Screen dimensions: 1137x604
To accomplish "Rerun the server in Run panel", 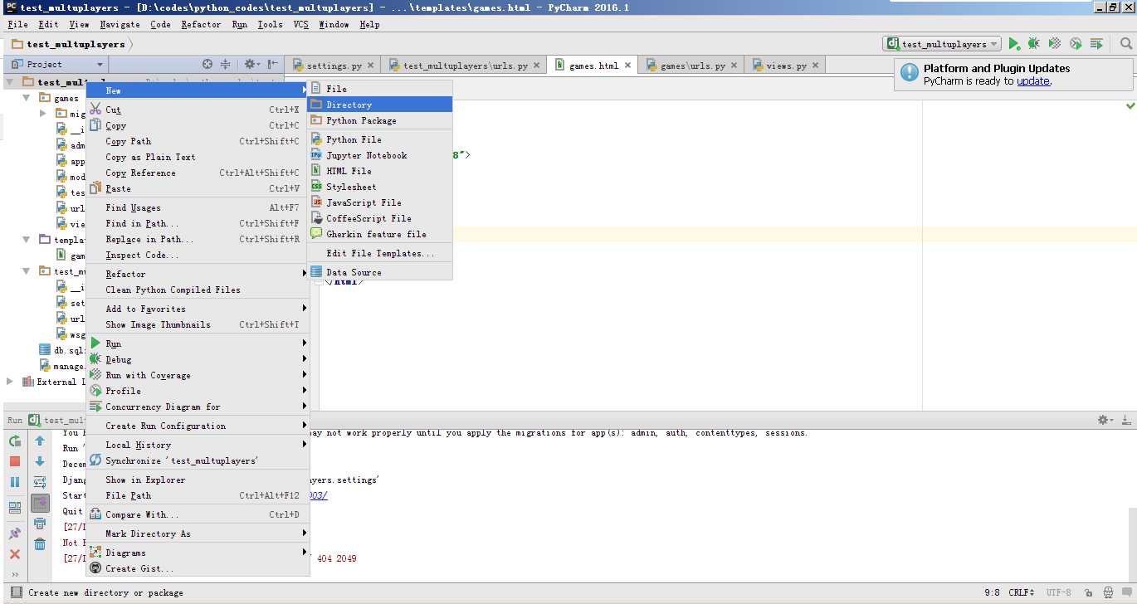I will coord(15,441).
